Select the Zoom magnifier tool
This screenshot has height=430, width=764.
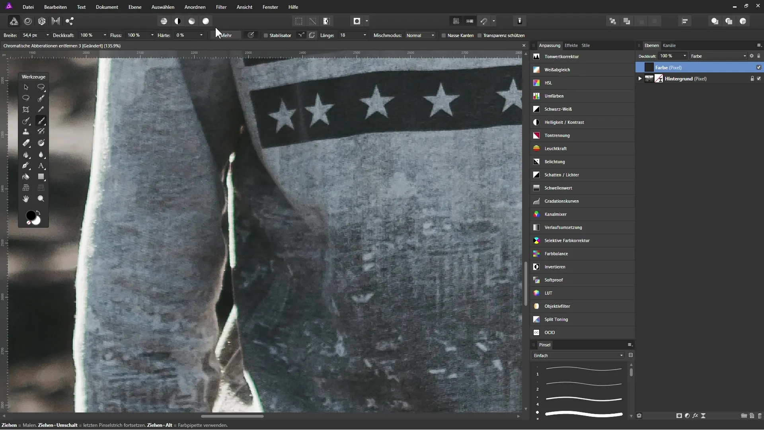point(41,199)
